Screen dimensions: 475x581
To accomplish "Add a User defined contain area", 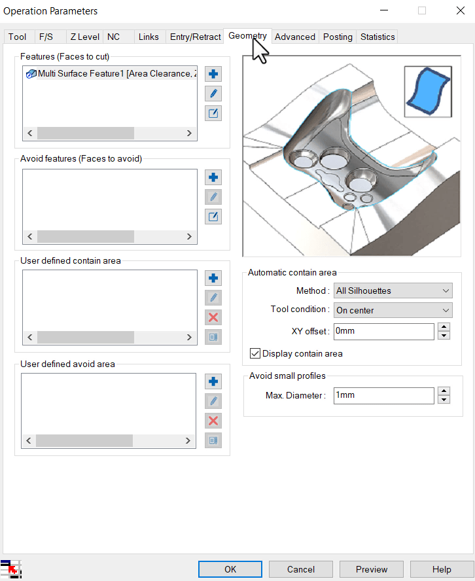I will click(213, 278).
